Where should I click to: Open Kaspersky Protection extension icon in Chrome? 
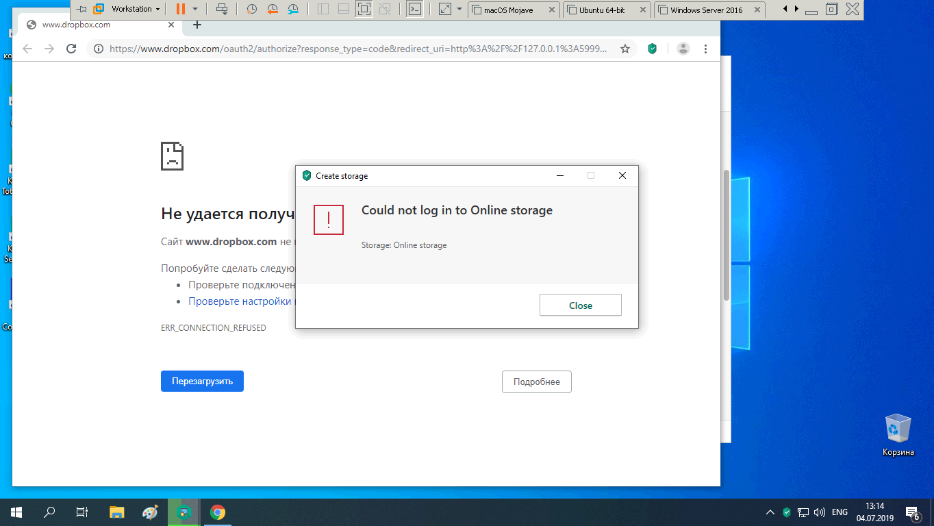coord(653,49)
